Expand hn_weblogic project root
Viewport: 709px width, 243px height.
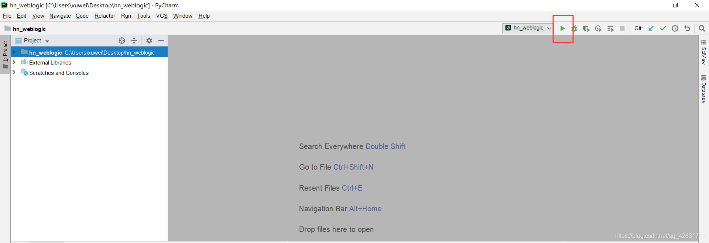pos(14,52)
